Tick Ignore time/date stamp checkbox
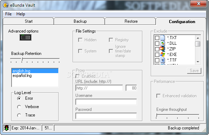Image resolution: width=209 pixels, height=135 pixels. [111, 51]
